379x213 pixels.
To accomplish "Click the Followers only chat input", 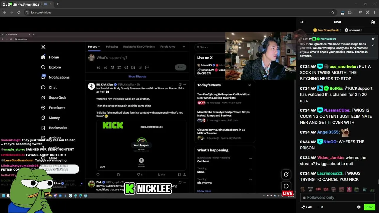I will (337, 197).
